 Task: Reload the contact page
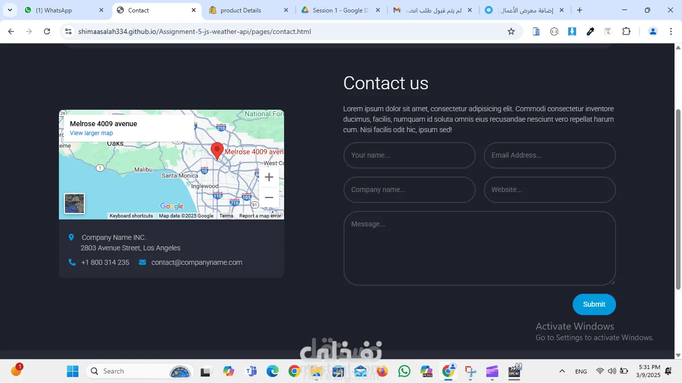tap(47, 31)
